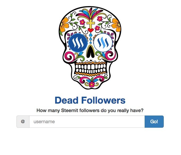This screenshot has width=181, height=155.
Task: Click the blue diamond drops between eyes
Action: click(x=90, y=38)
